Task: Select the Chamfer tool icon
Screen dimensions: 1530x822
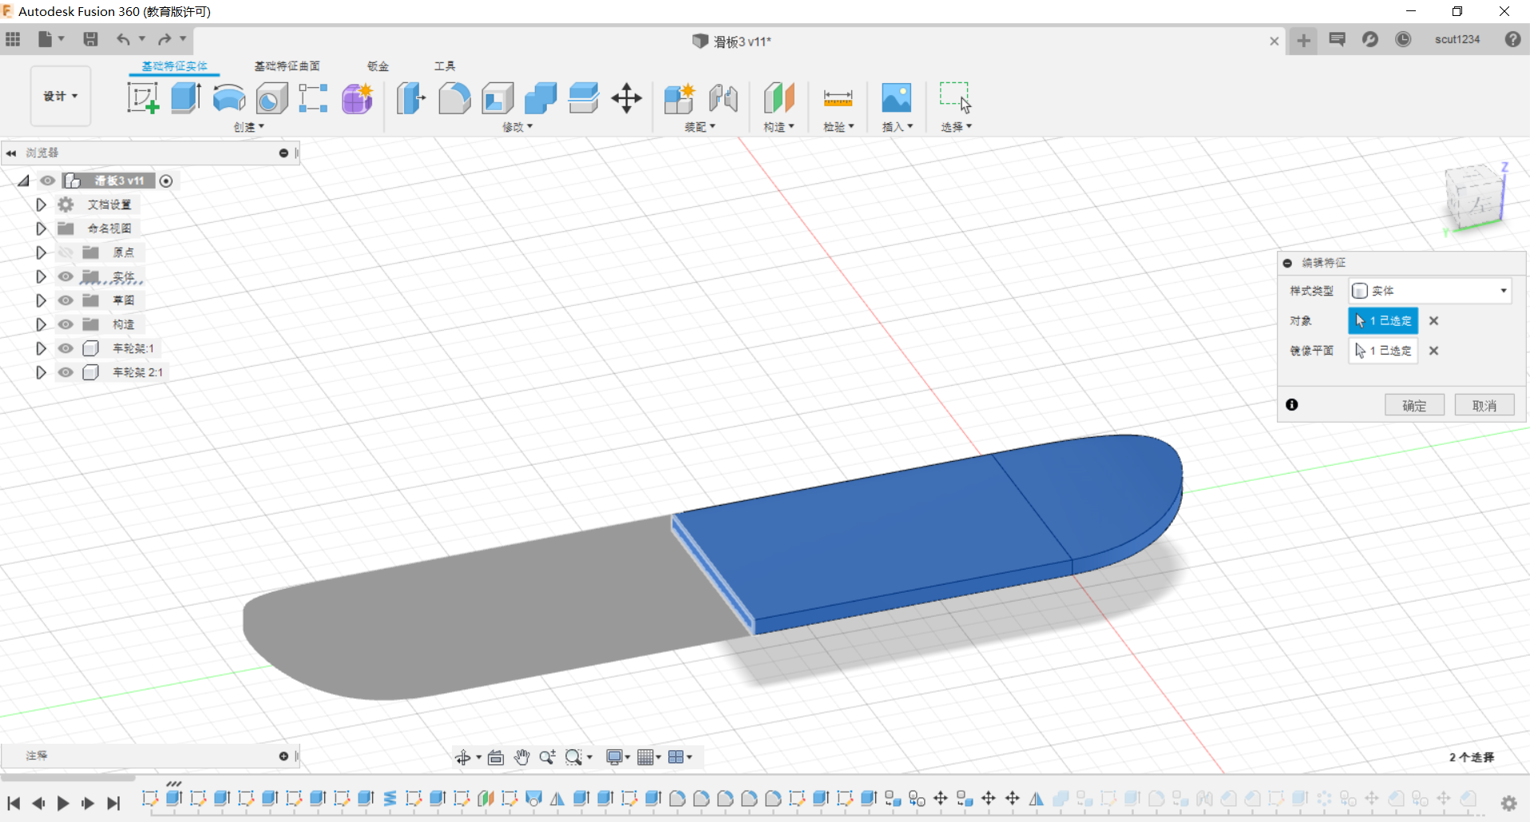Action: tap(497, 98)
